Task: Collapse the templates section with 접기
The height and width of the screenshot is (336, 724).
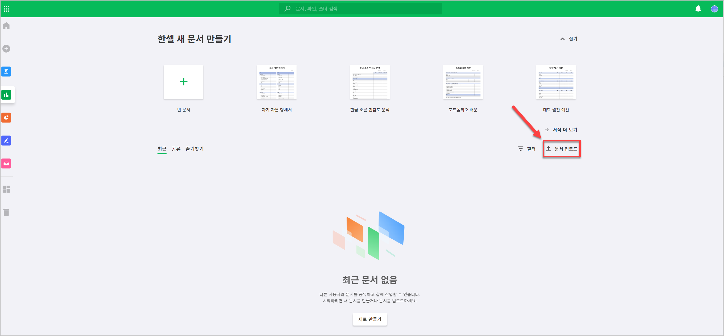Action: tap(569, 39)
